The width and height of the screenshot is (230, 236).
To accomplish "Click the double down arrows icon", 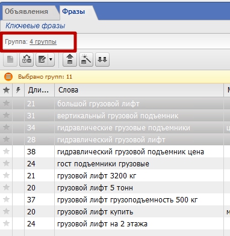I will coord(102,59).
